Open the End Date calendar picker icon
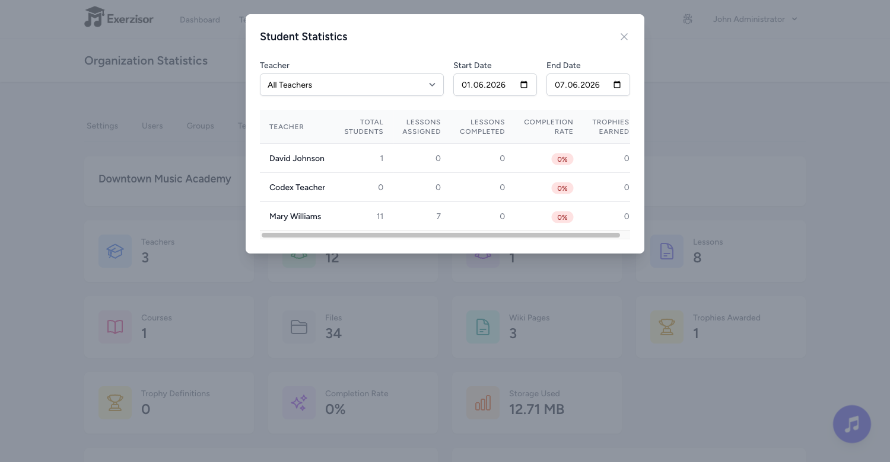Viewport: 890px width, 462px height. [x=617, y=85]
